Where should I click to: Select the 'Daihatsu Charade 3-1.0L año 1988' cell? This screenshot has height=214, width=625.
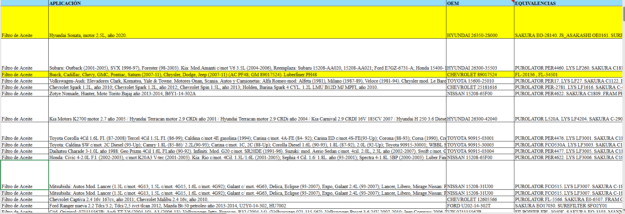click(x=247, y=151)
